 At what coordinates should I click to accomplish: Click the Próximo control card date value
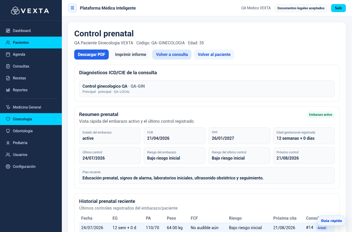(288, 158)
